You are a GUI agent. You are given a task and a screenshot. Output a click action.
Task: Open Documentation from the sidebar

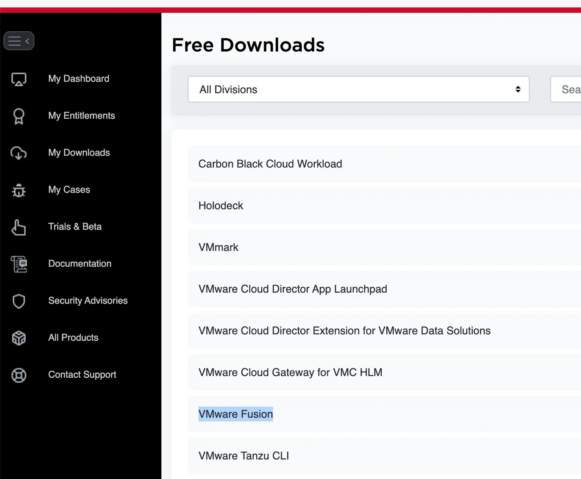click(x=80, y=263)
